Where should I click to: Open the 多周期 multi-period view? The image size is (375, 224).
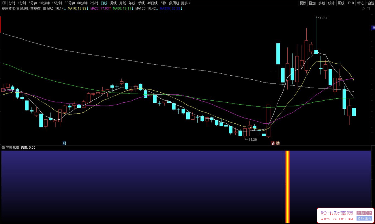click(x=174, y=3)
